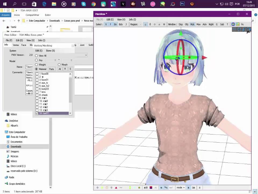This screenshot has width=258, height=194.
Task: Open the Mov window in PmxView
Action: click(x=198, y=25)
